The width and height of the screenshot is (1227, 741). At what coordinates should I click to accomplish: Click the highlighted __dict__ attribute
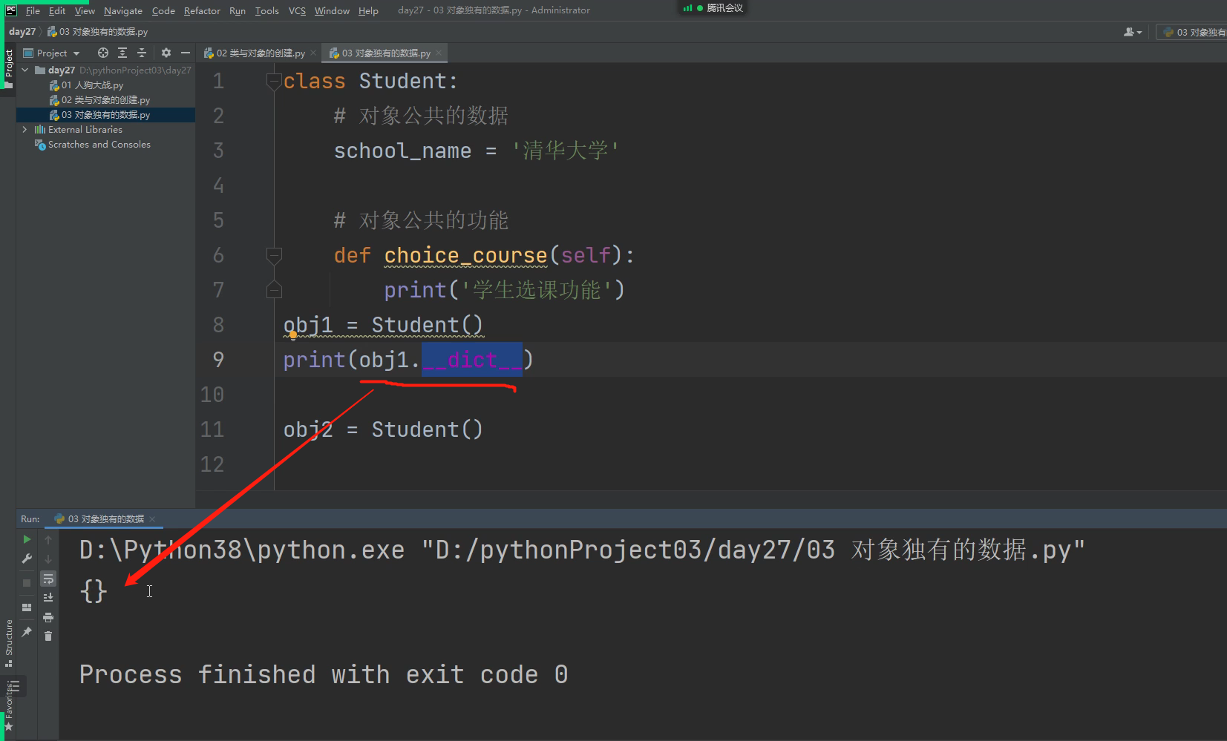tap(472, 360)
